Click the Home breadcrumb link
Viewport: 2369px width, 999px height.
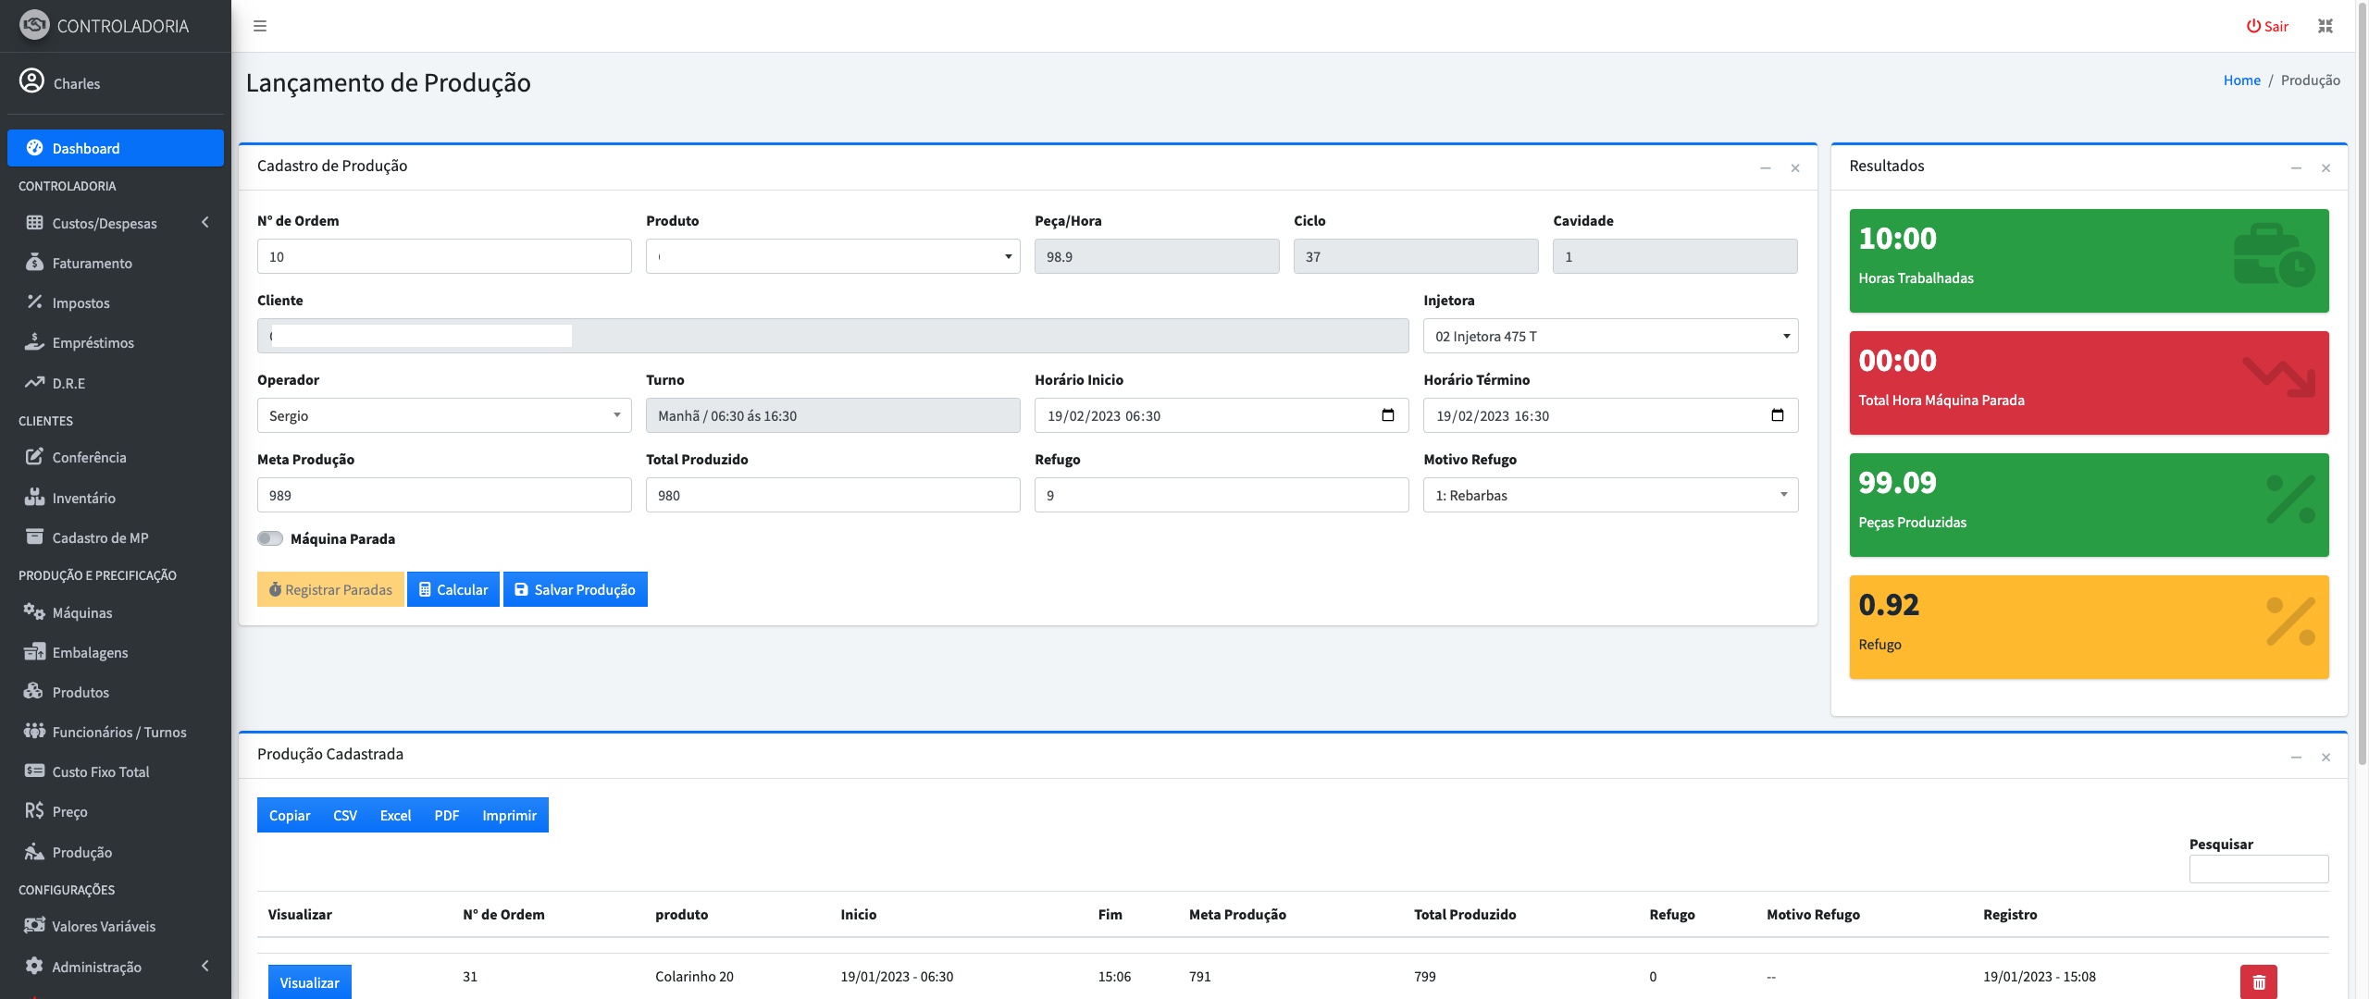[2241, 80]
